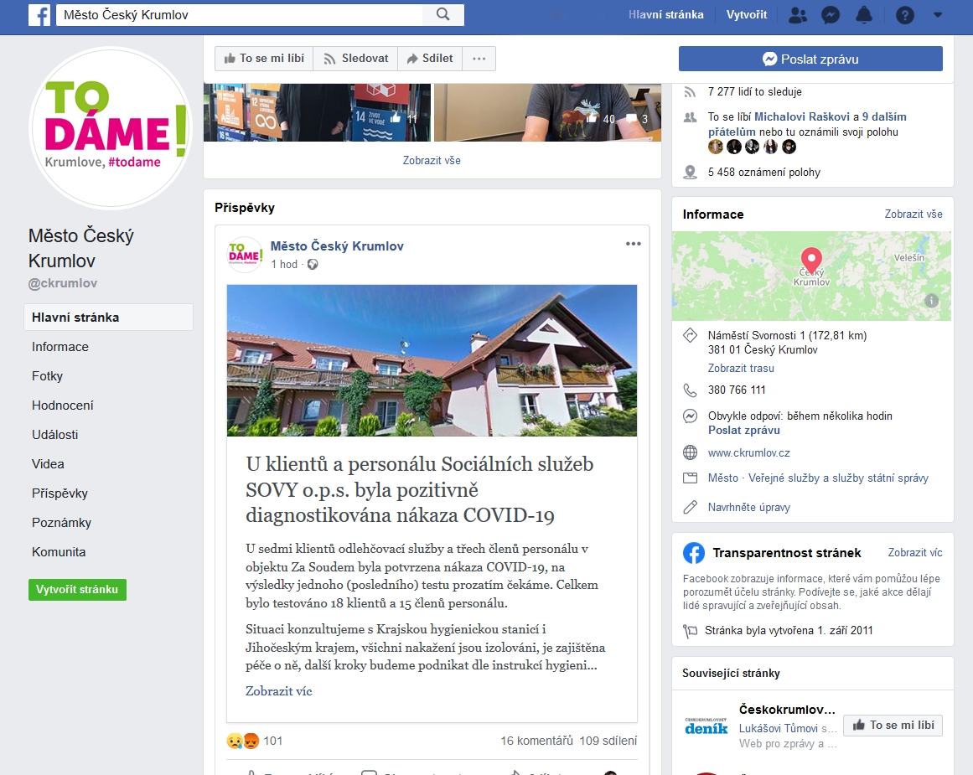Toggle the "To se mi líbí" page like

pyautogui.click(x=264, y=59)
